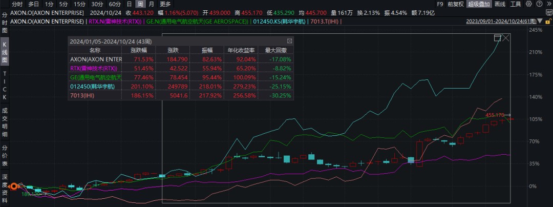Select the 周 weekly period tab
553x207 pixels.
tap(140, 4)
